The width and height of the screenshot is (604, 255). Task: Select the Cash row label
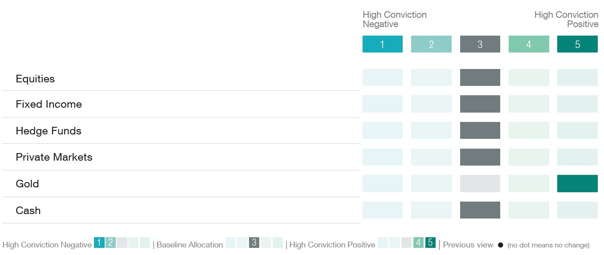pos(28,210)
